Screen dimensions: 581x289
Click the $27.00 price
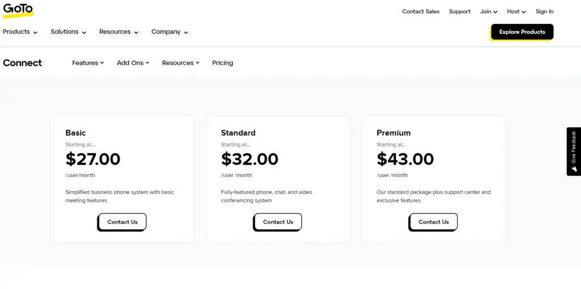pyautogui.click(x=93, y=159)
